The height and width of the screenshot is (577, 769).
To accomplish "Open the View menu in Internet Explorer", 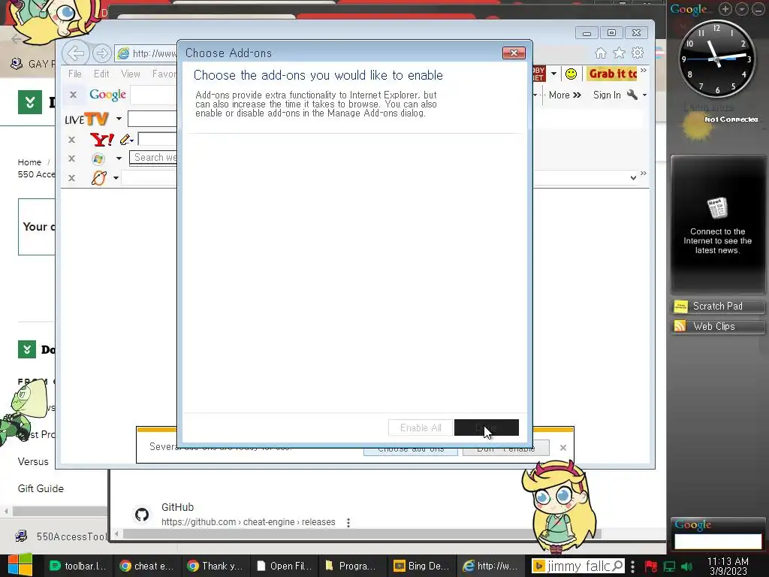I will pyautogui.click(x=131, y=74).
